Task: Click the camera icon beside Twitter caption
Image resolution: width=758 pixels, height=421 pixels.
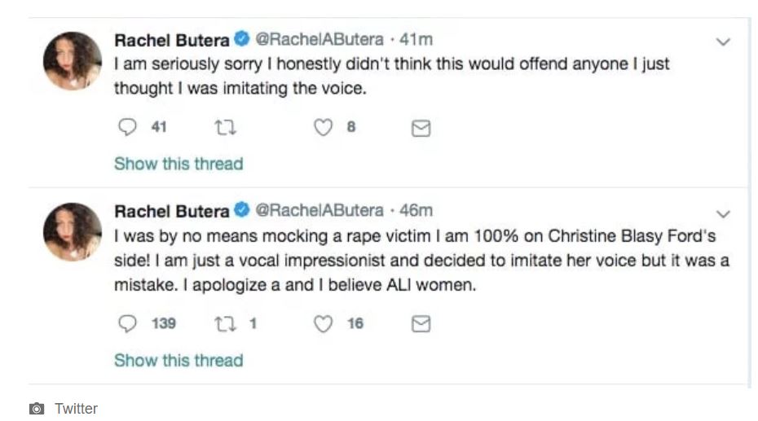Action: pyautogui.click(x=36, y=409)
